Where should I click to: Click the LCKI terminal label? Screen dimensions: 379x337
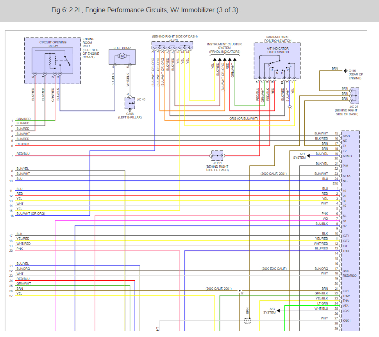[346, 311]
